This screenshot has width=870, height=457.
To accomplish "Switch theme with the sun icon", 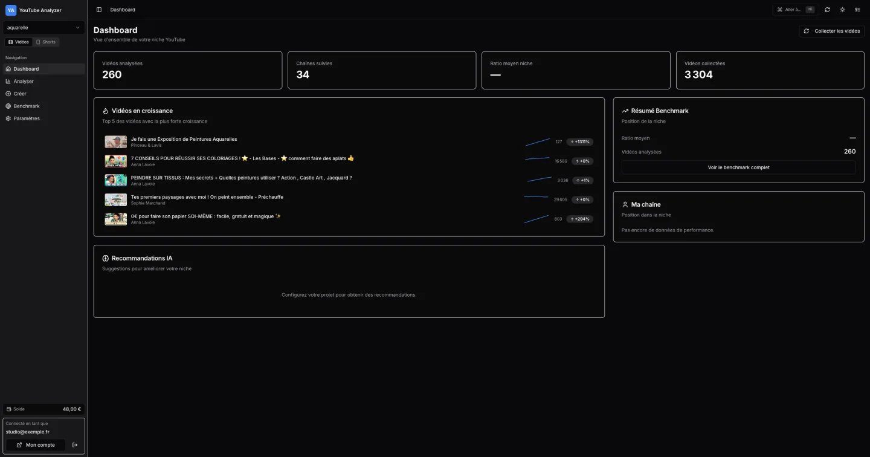I will 842,10.
